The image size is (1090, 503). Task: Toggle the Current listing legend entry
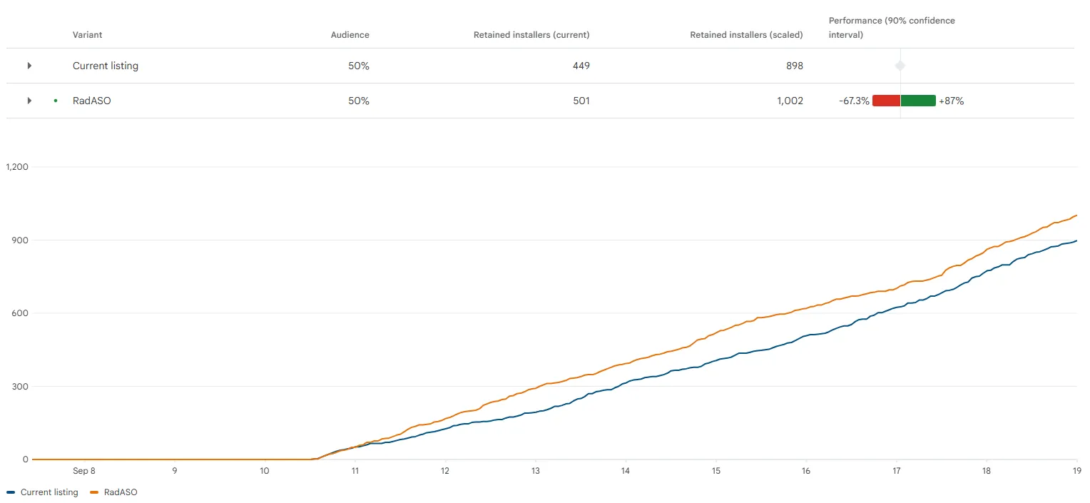43,492
